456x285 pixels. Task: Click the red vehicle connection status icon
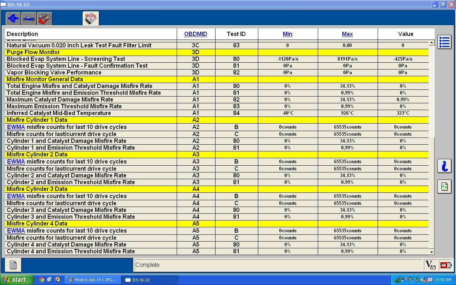point(445,265)
